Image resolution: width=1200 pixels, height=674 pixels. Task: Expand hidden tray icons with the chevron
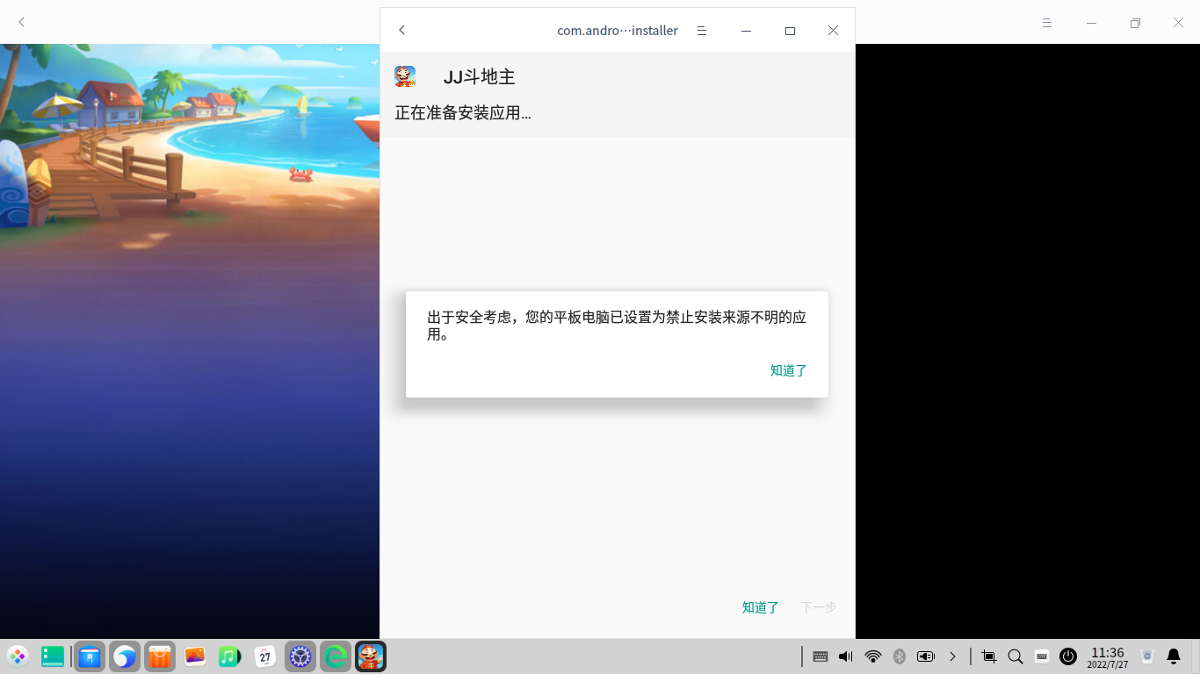(x=953, y=656)
